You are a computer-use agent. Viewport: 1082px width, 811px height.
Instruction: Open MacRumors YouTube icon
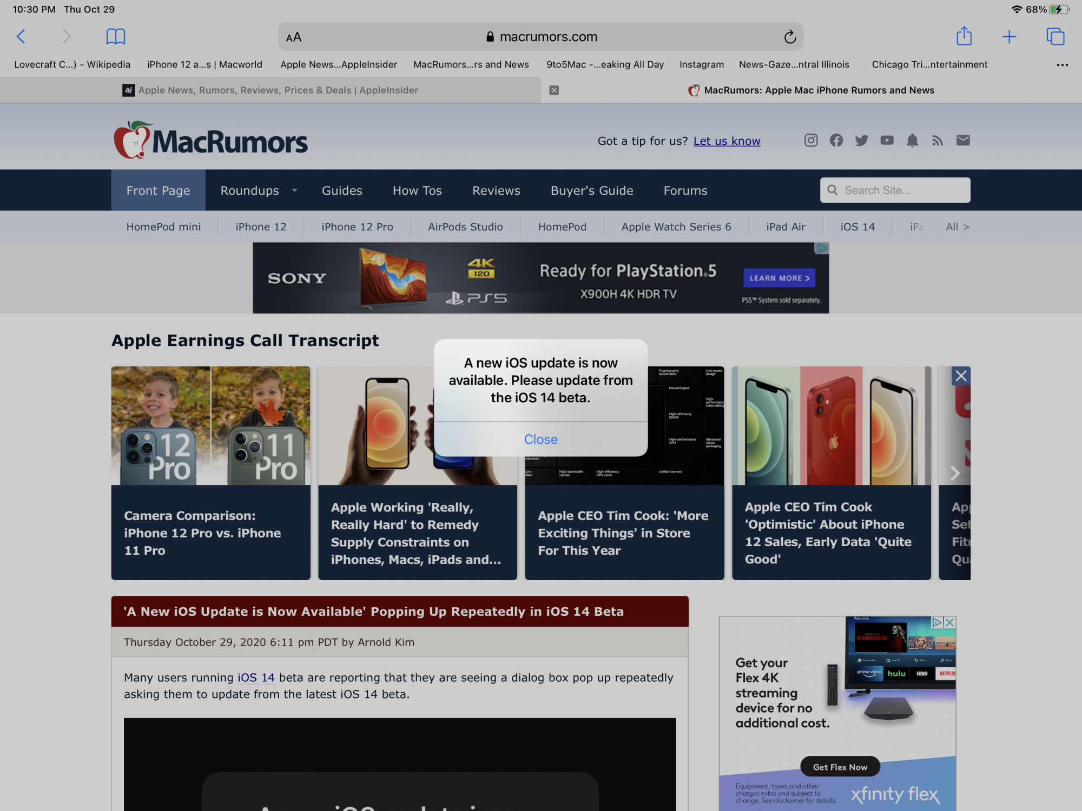click(x=887, y=141)
